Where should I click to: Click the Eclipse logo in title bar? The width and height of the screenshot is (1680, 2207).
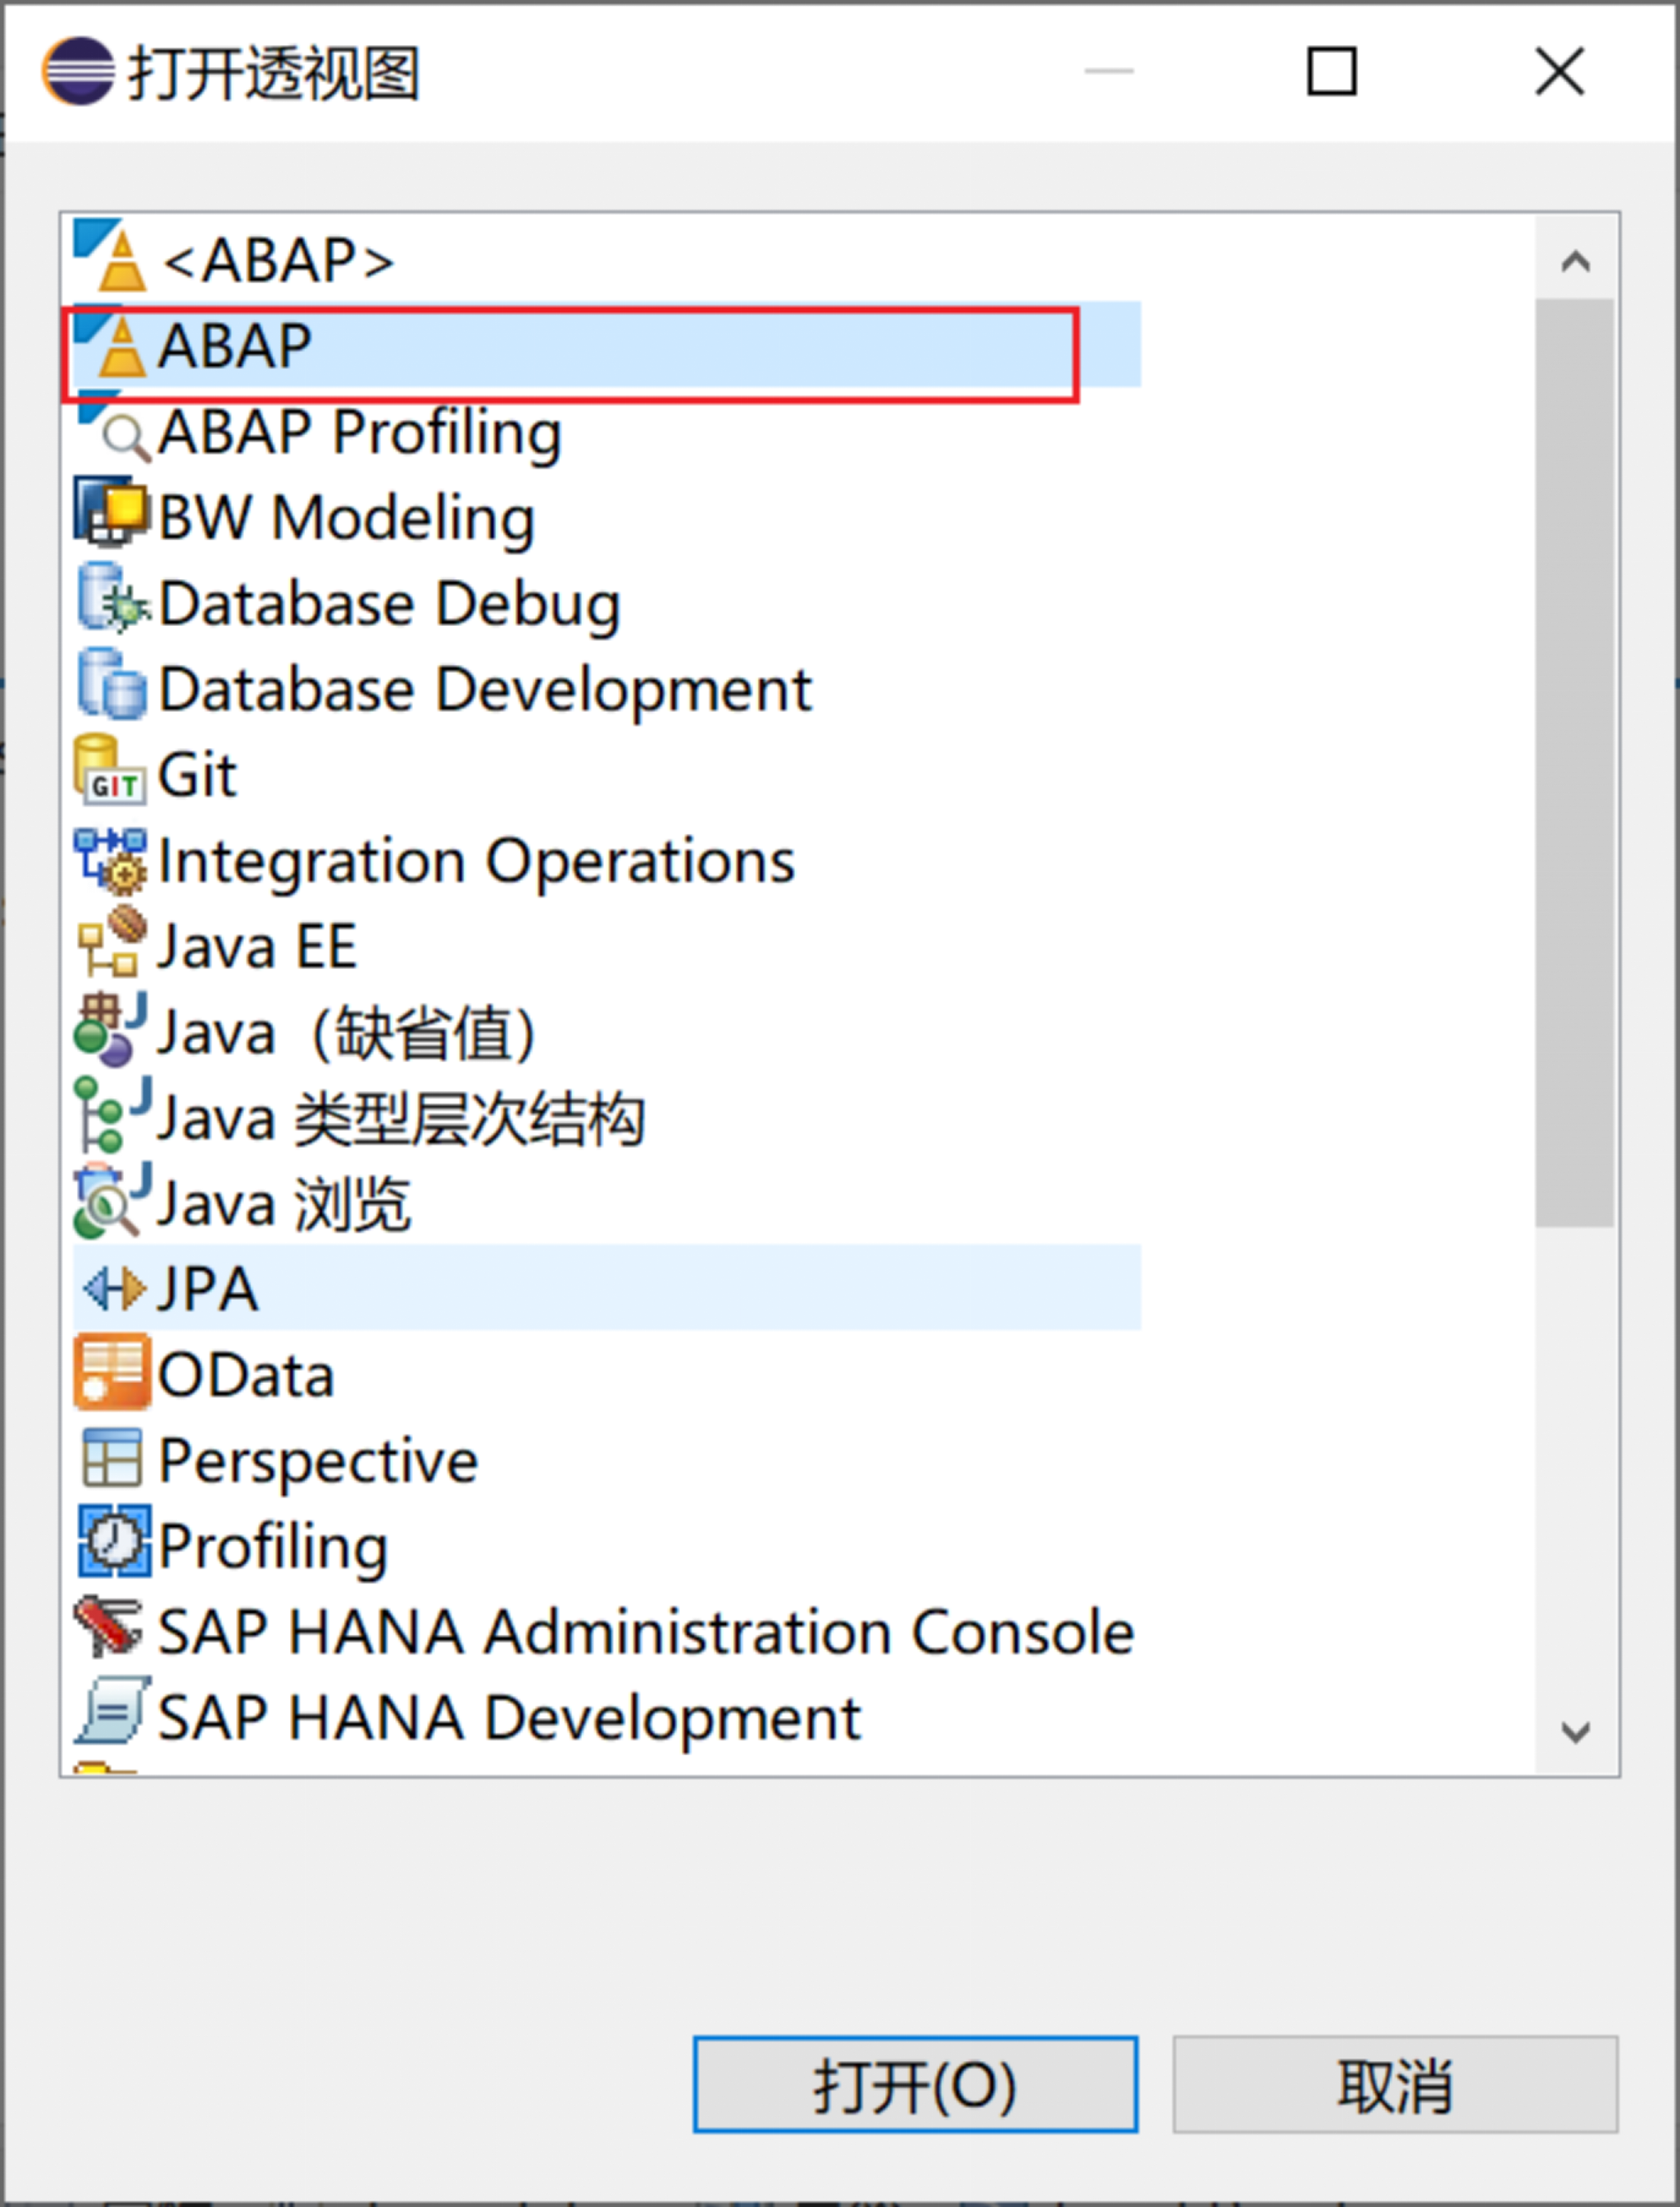(x=77, y=71)
